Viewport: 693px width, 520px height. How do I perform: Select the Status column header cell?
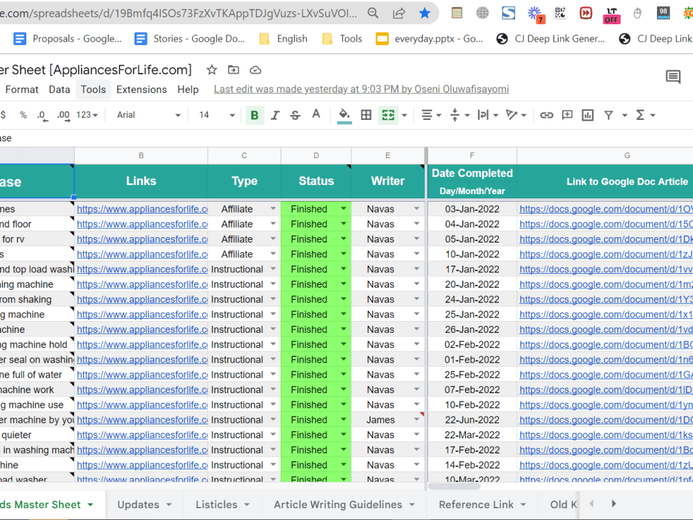(316, 181)
